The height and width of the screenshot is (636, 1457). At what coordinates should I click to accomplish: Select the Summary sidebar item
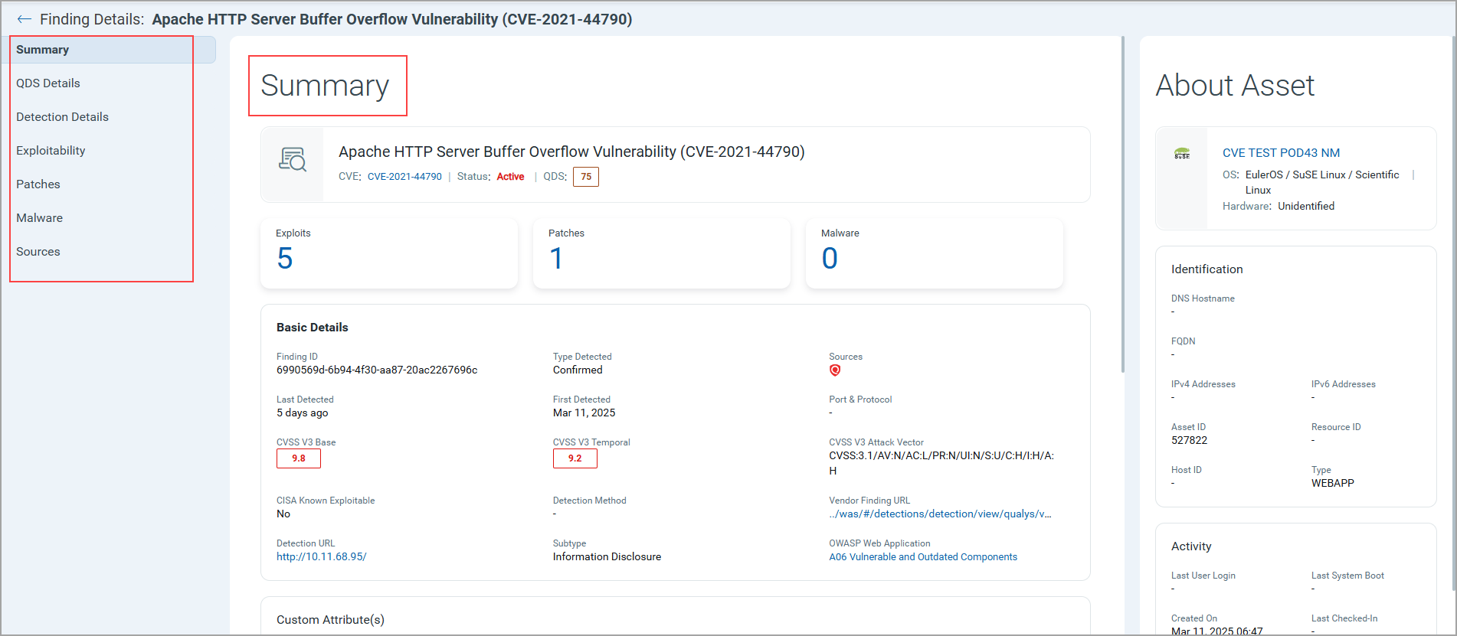tap(43, 50)
